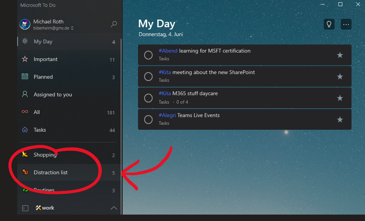Screen dimensions: 365x221
Task: Click the group icon beside work
Action: [x=25, y=208]
